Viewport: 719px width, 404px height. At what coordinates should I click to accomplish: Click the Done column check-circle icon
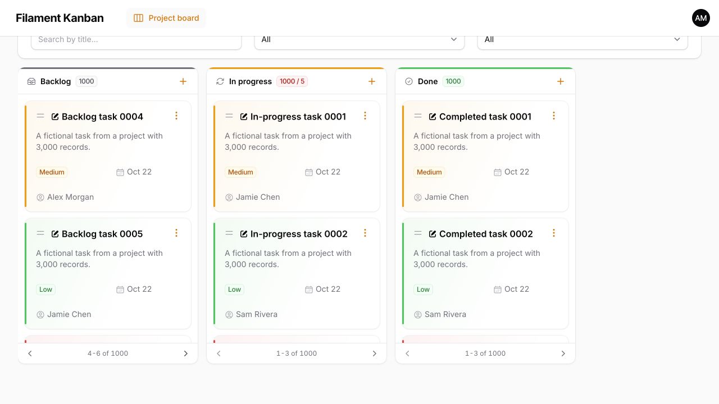409,81
